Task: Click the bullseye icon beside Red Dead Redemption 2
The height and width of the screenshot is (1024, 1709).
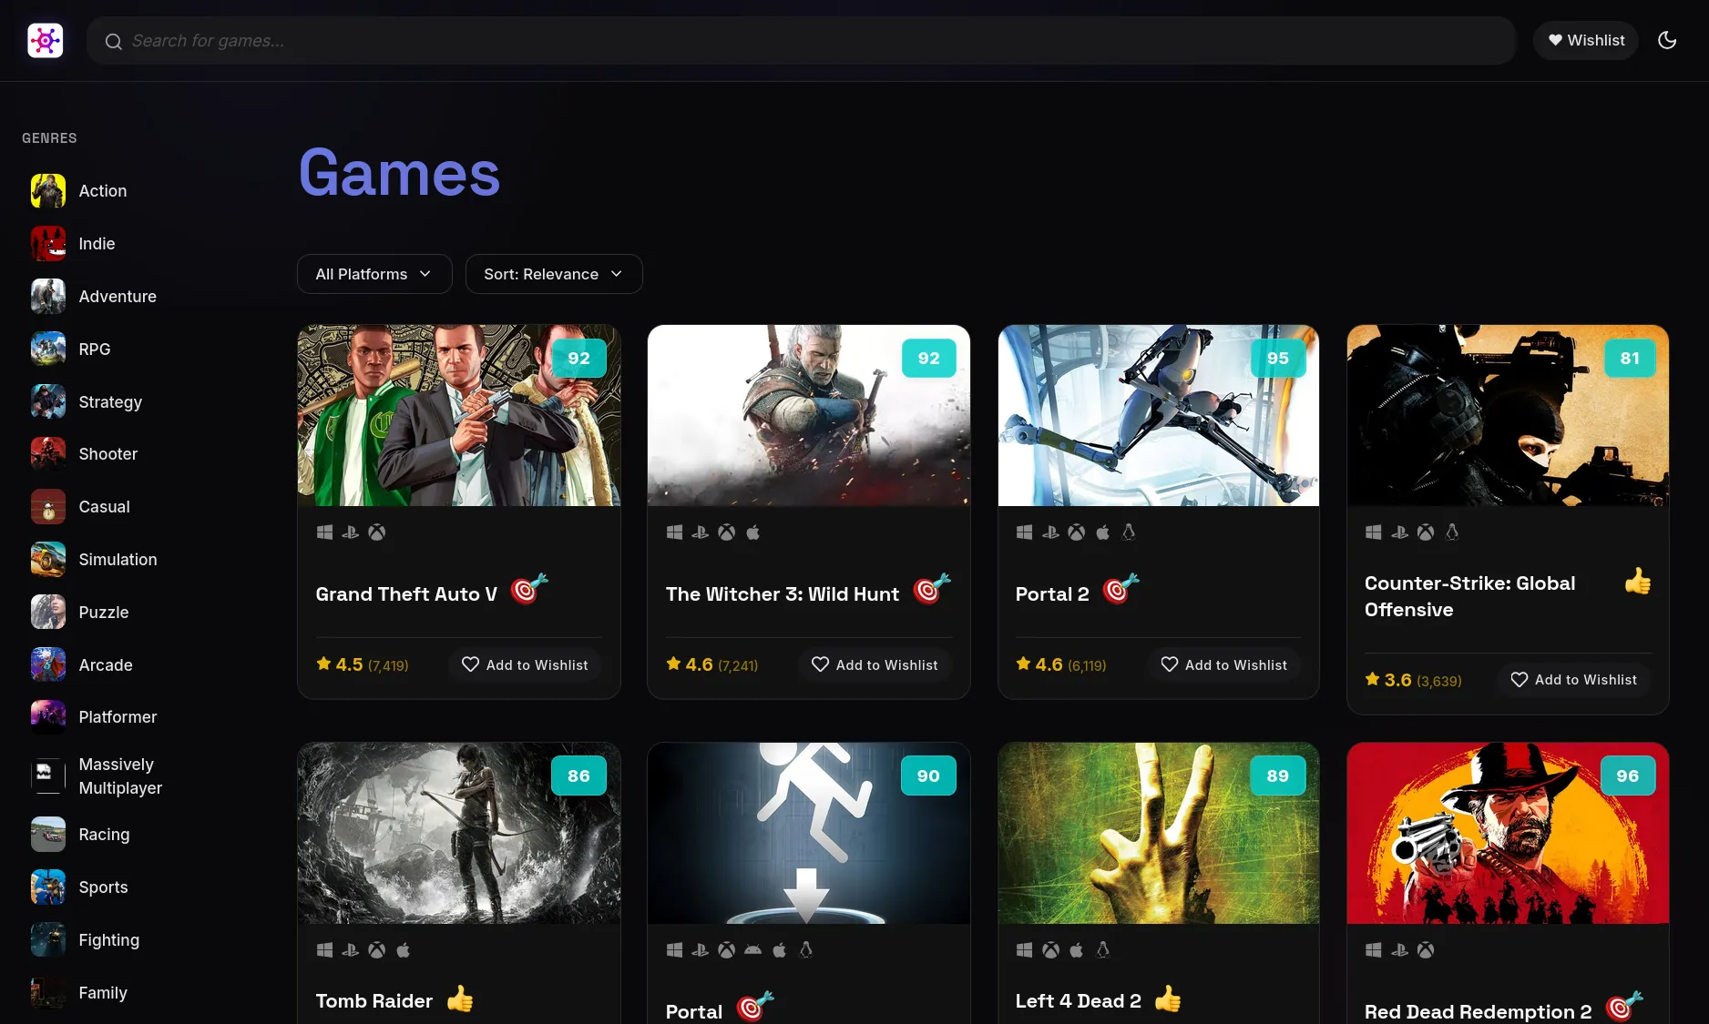Action: [1624, 1007]
